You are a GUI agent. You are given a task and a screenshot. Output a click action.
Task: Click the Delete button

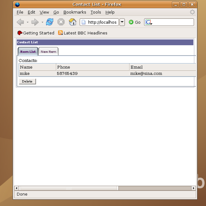click(27, 81)
